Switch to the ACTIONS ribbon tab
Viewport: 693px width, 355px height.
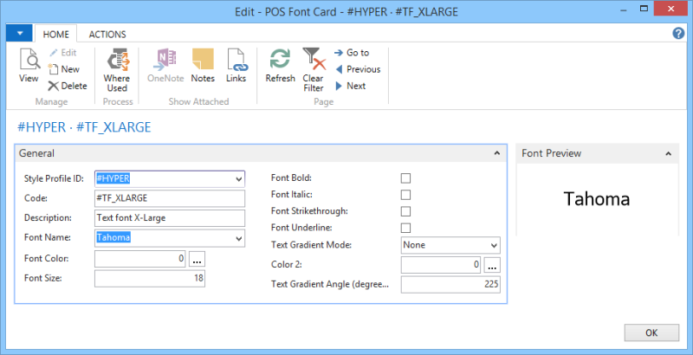[107, 35]
